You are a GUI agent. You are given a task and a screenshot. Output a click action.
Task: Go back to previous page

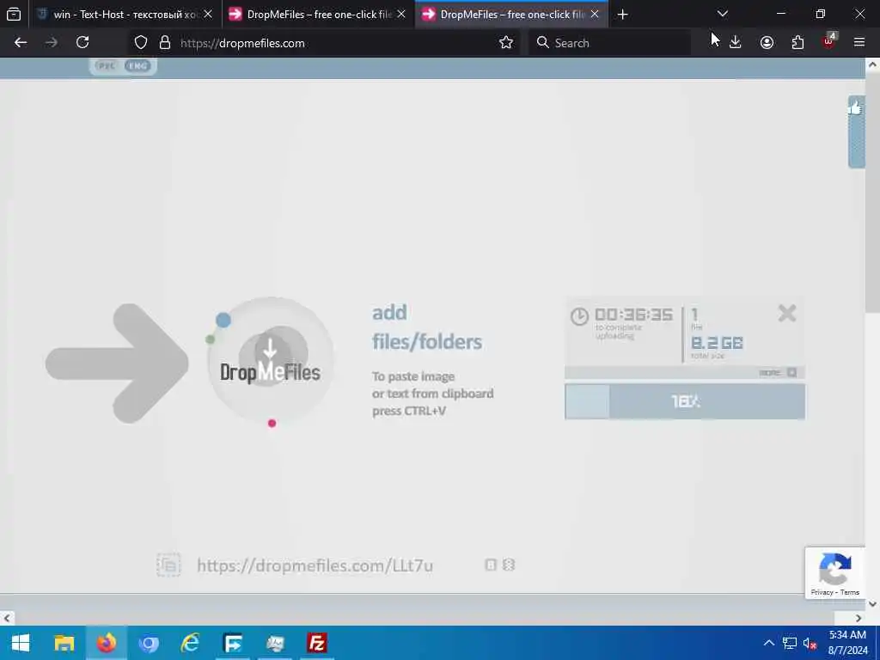[x=21, y=43]
